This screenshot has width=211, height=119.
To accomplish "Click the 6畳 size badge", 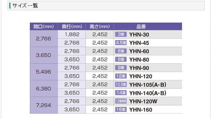I will [121, 51].
